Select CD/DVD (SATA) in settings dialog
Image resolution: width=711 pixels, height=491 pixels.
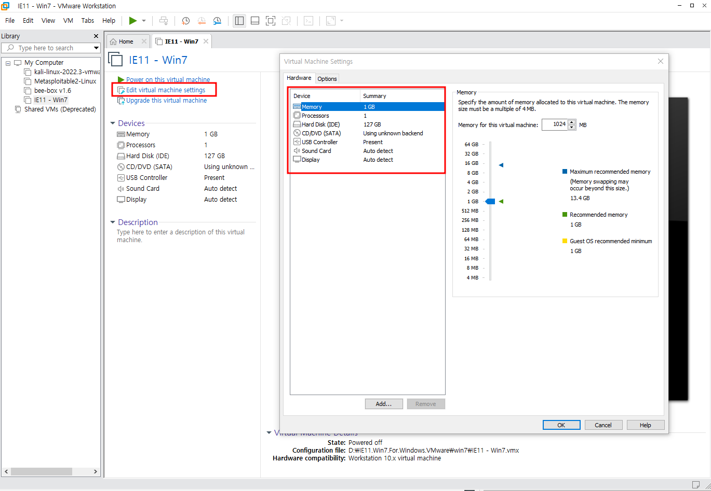click(368, 133)
